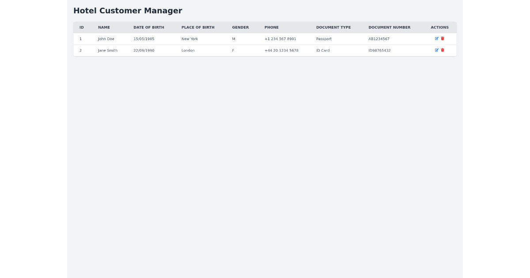Click the DATE OF BIRTH column header
This screenshot has width=530, height=278.
pos(149,27)
